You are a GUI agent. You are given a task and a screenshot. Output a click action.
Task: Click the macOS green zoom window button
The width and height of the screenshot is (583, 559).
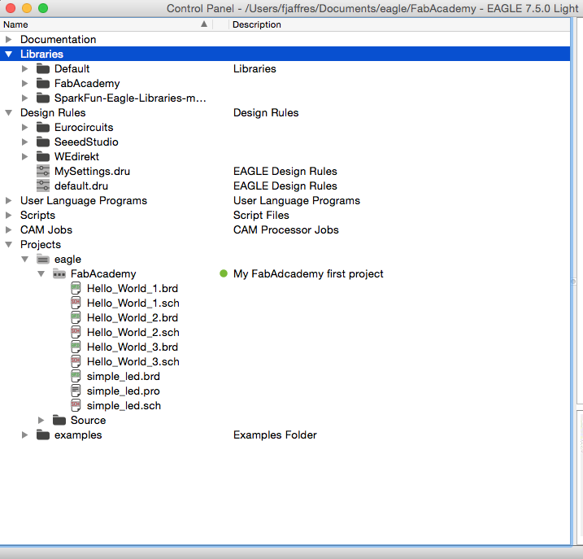pyautogui.click(x=43, y=8)
